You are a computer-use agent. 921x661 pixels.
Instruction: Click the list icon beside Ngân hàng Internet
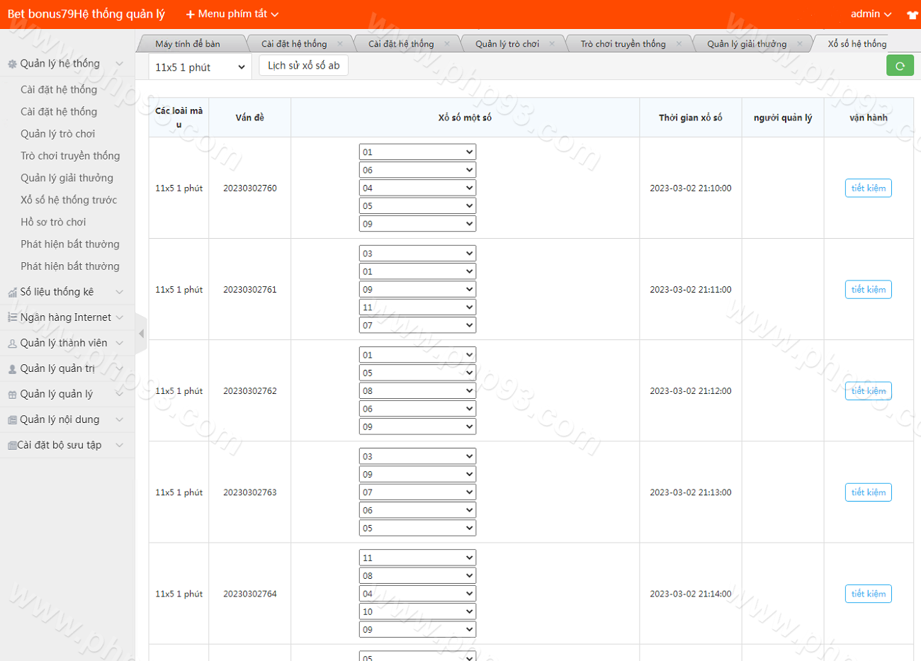click(x=12, y=317)
